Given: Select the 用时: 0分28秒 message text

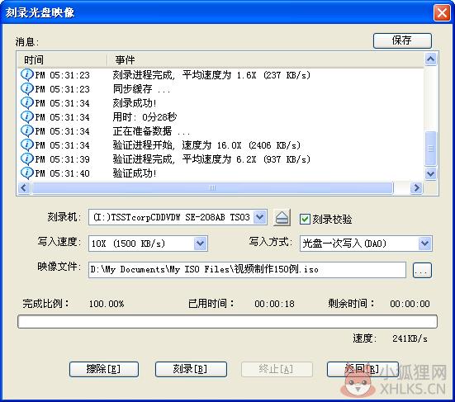Looking at the screenshot, I should point(145,117).
